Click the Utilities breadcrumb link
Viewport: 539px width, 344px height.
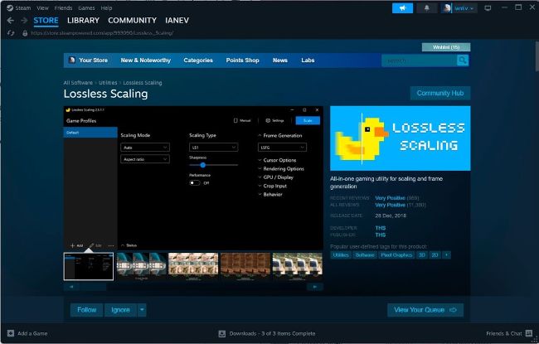pos(108,83)
